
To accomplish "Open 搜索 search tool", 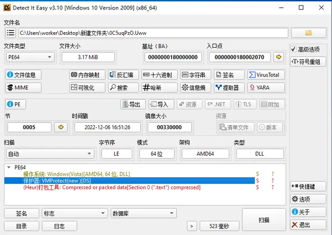I will 124,88.
